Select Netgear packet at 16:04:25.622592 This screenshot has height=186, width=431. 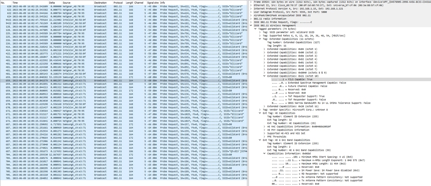(124, 60)
